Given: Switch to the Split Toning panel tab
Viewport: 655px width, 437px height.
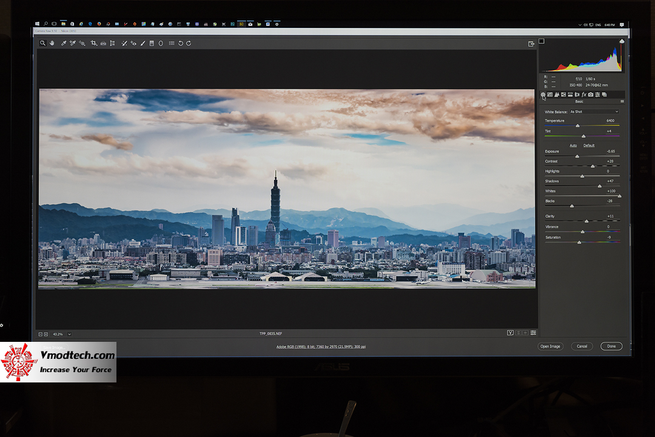Looking at the screenshot, I should pos(570,95).
